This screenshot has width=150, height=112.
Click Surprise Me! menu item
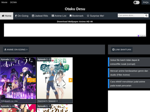tap(95, 16)
